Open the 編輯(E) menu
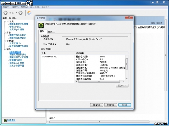169x126 pixels. pyautogui.click(x=15, y=7)
